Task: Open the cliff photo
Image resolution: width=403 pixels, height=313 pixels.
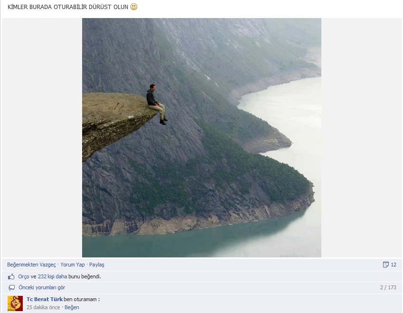Action: coord(202,138)
